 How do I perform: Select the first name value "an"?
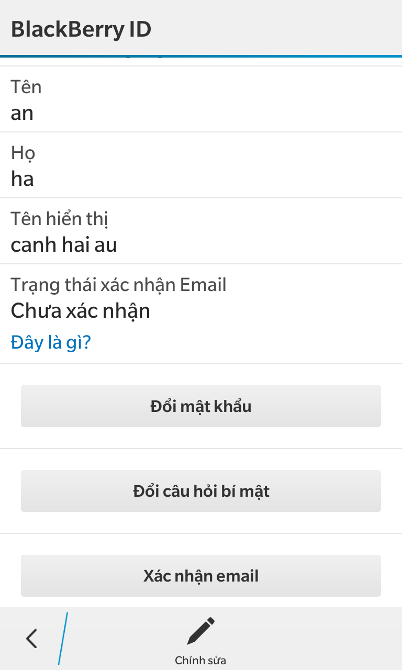[x=22, y=113]
